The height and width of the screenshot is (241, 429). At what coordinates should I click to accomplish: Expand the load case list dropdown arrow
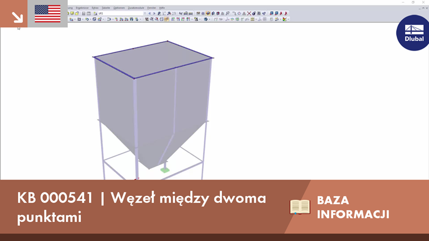(x=145, y=13)
